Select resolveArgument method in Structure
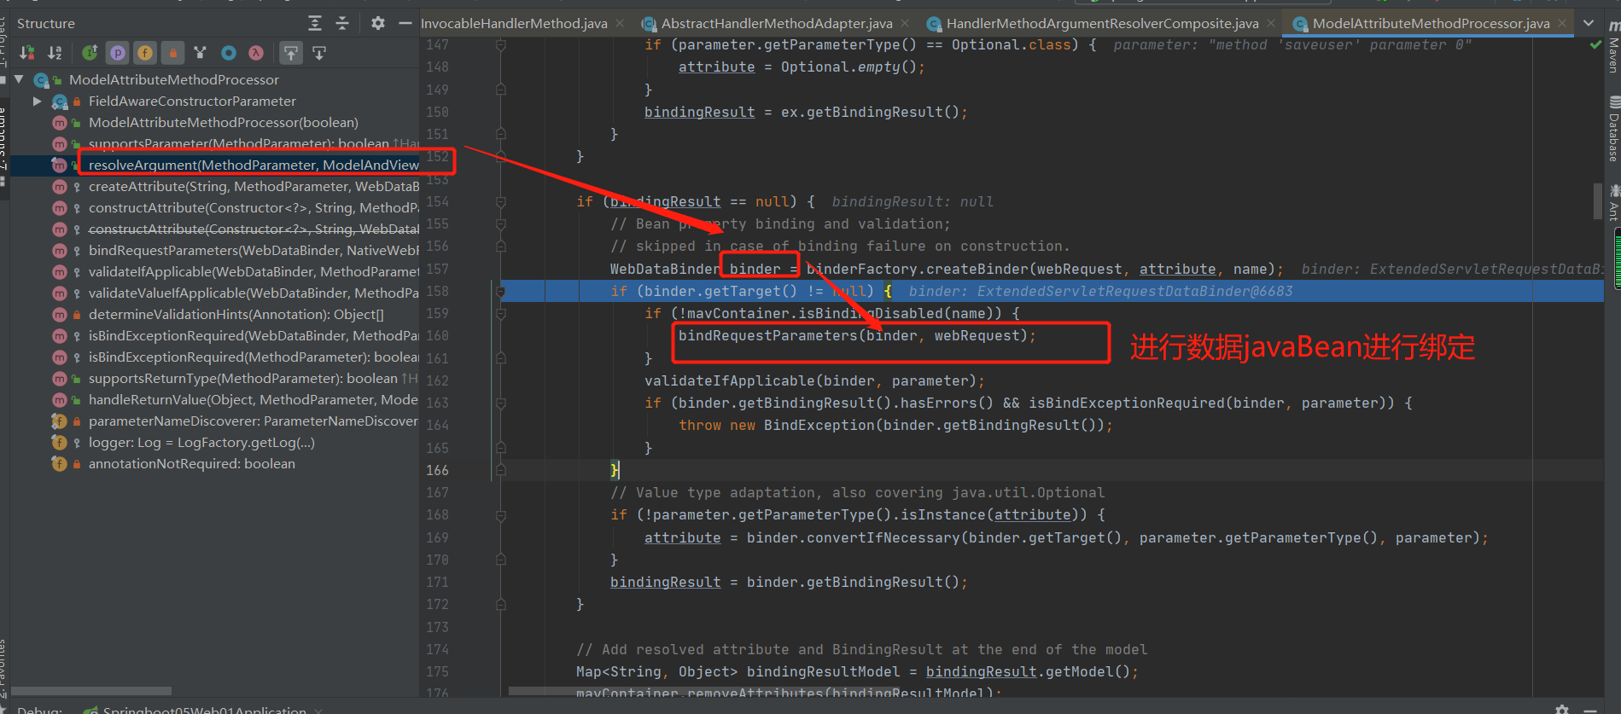Viewport: 1621px width, 714px height. (x=254, y=165)
